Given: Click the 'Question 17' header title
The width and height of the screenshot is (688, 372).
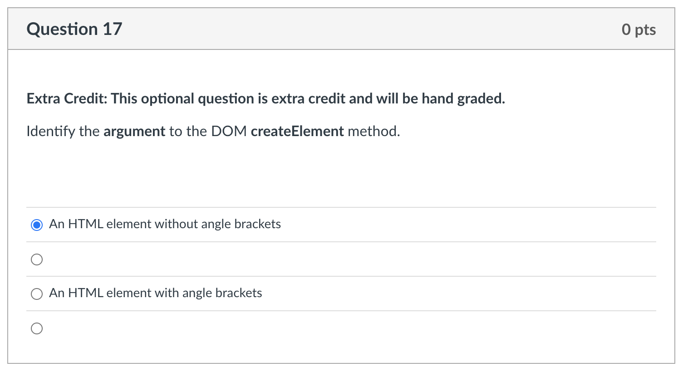Looking at the screenshot, I should 74,29.
